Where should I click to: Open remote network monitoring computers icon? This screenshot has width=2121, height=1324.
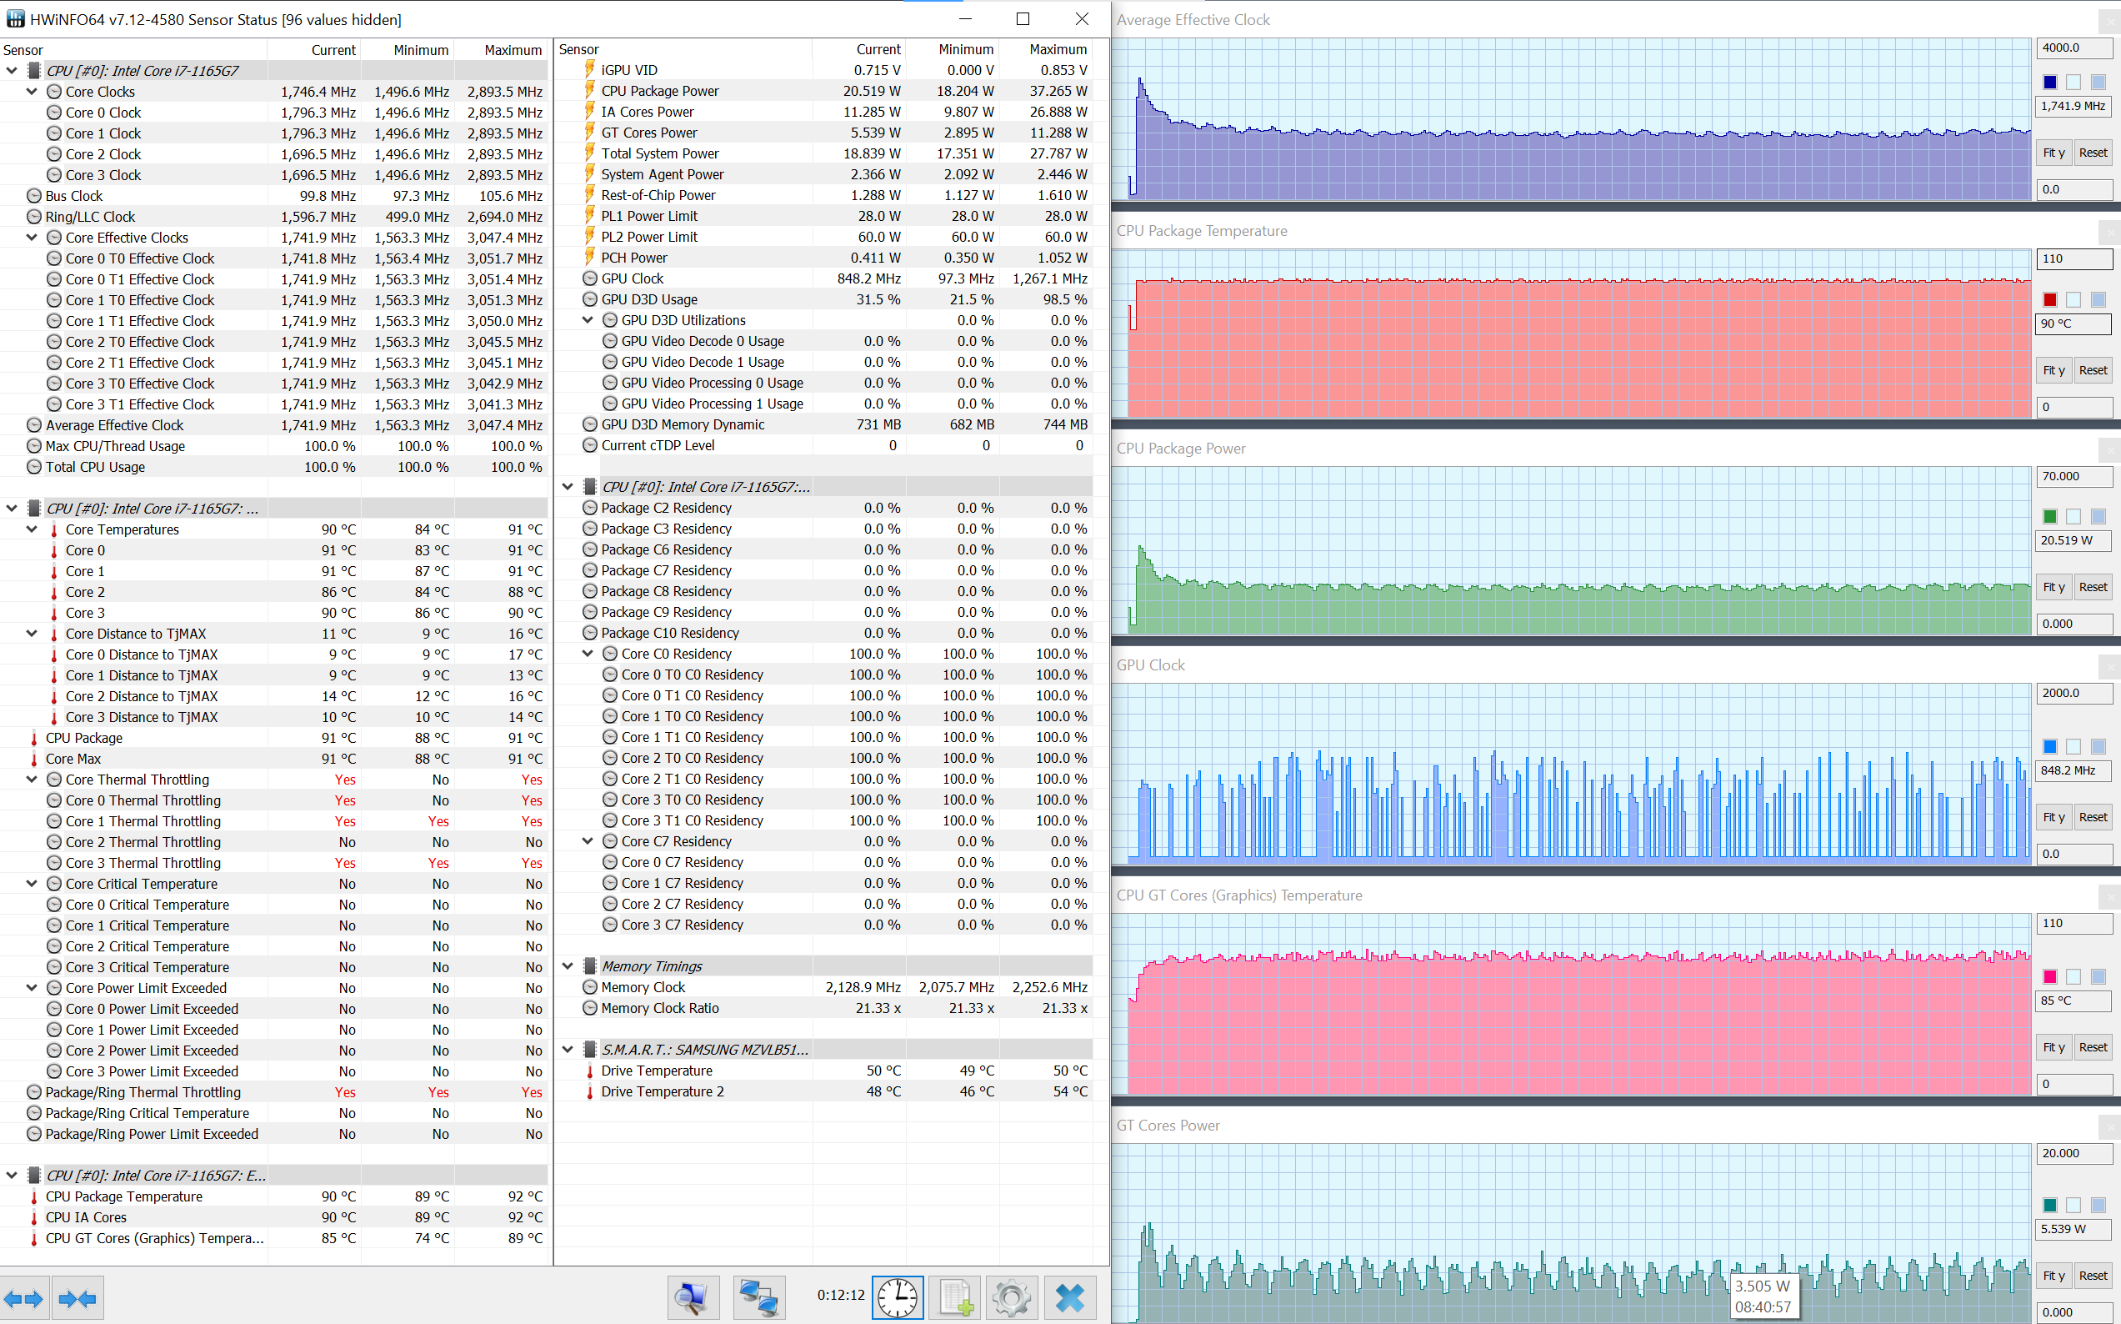(x=758, y=1297)
